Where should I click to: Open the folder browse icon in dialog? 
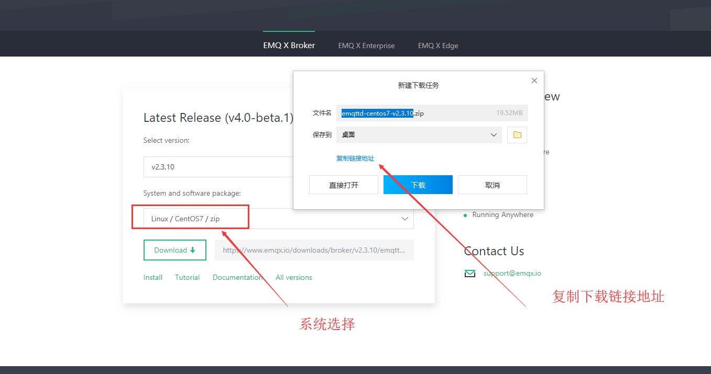[517, 135]
